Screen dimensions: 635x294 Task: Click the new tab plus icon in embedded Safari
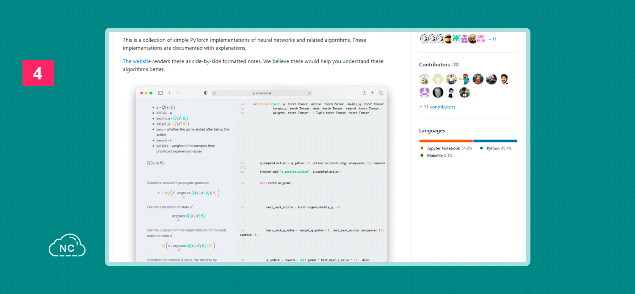[373, 93]
